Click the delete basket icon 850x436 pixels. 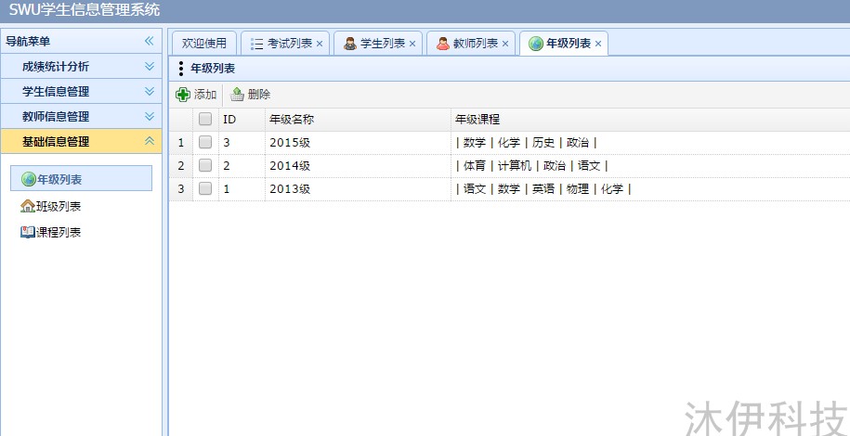(237, 95)
